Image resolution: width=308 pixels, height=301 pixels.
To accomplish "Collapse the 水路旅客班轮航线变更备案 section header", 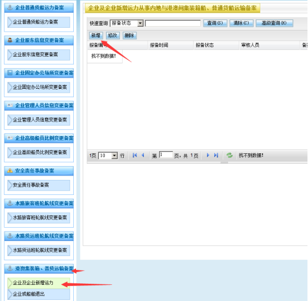I will [39, 203].
